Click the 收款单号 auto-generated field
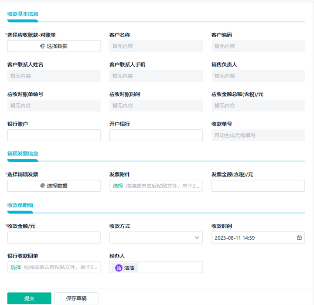The image size is (314, 305). tap(258, 135)
